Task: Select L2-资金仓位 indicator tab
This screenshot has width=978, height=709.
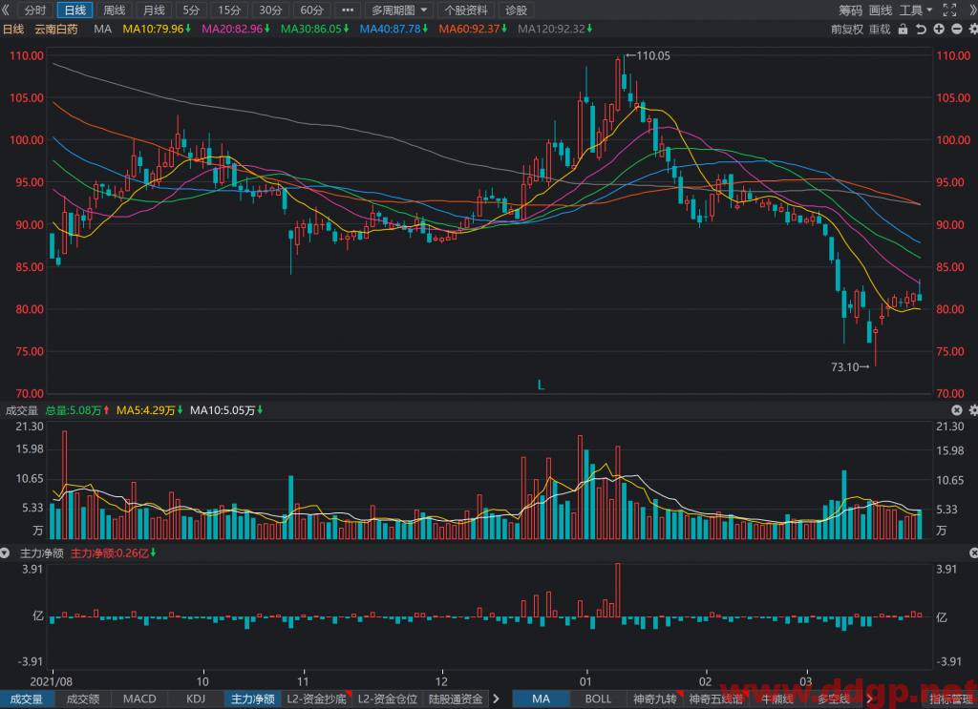Action: [x=388, y=699]
